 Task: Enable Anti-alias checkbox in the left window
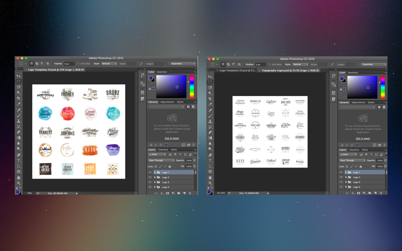(x=78, y=64)
